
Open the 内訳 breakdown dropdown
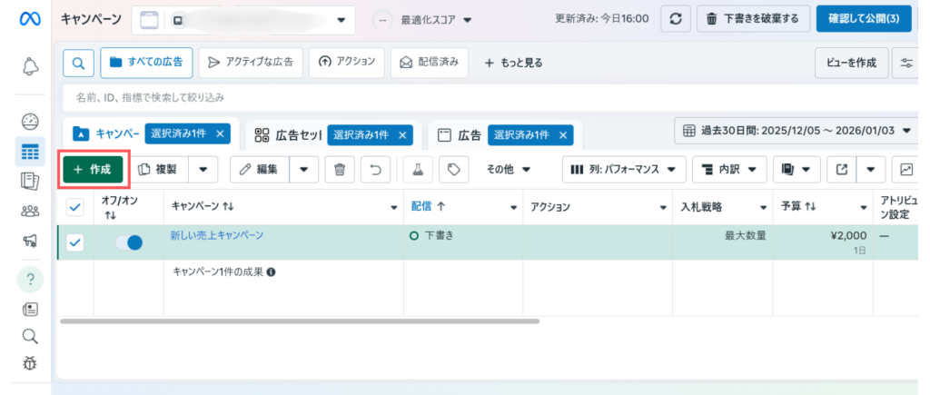(729, 169)
